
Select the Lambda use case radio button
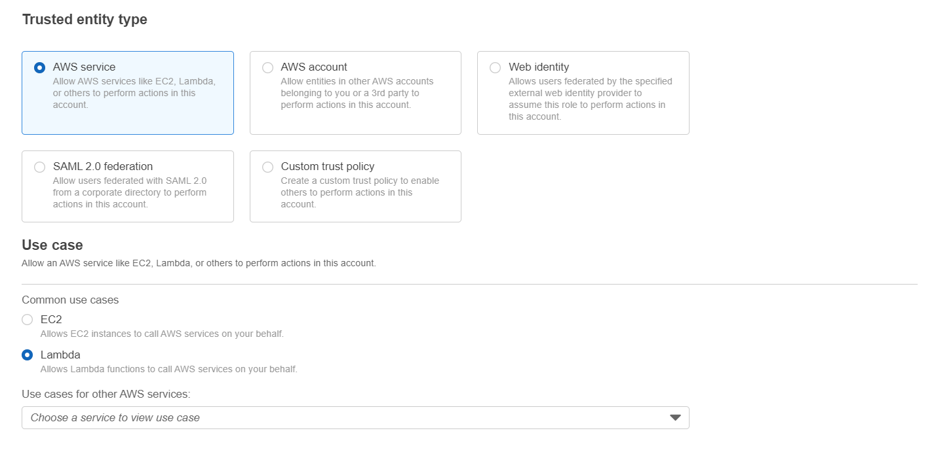[28, 355]
